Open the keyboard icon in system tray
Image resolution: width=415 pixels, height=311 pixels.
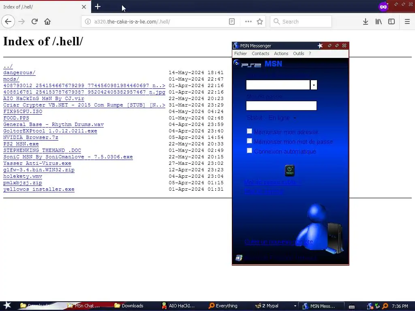tap(352, 306)
